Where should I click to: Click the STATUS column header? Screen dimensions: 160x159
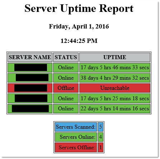point(66,57)
